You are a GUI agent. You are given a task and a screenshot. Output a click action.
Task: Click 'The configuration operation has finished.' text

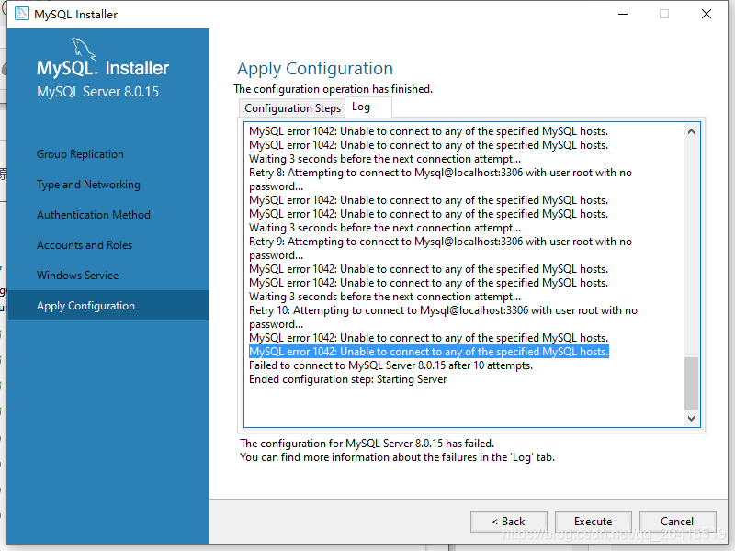[333, 89]
